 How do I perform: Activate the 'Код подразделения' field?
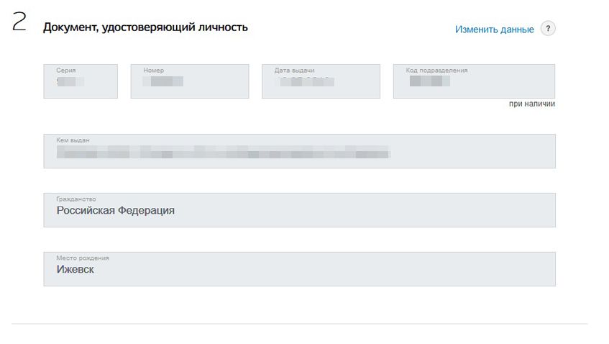click(x=474, y=81)
